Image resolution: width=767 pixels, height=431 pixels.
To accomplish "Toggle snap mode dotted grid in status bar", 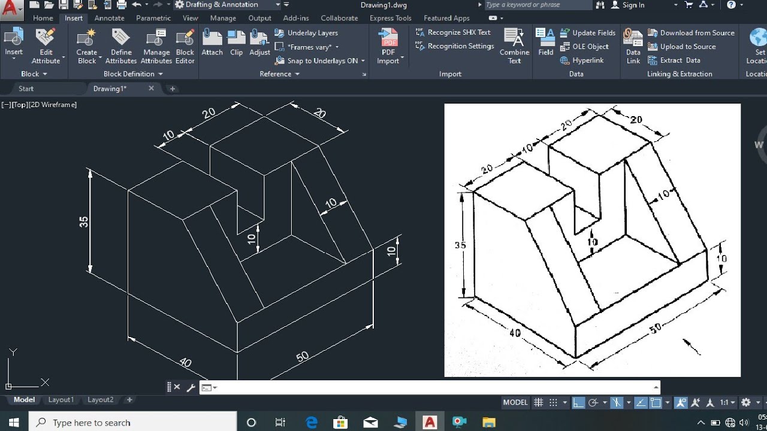I will point(554,402).
